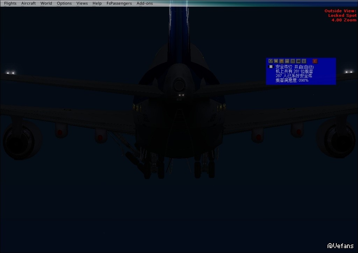Show the Views menu

click(82, 3)
